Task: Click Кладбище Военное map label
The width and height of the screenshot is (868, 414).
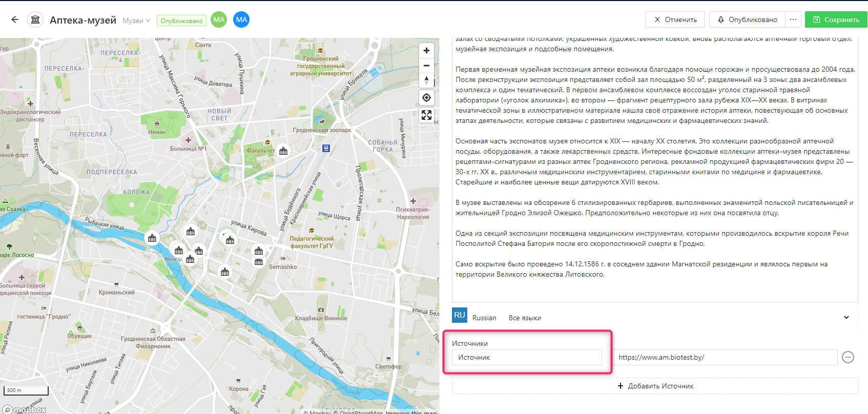Action: [321, 318]
